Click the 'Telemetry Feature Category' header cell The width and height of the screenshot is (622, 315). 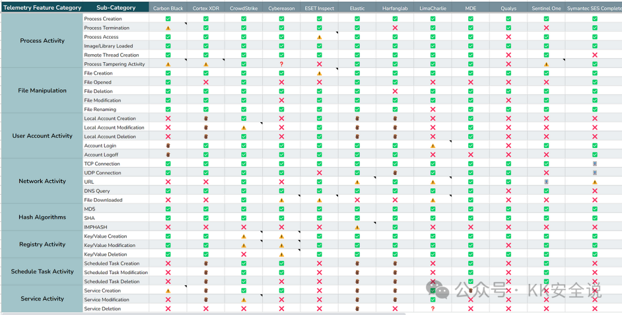42,7
